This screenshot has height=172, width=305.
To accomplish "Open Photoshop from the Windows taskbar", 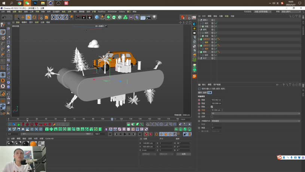I will pos(35,3).
